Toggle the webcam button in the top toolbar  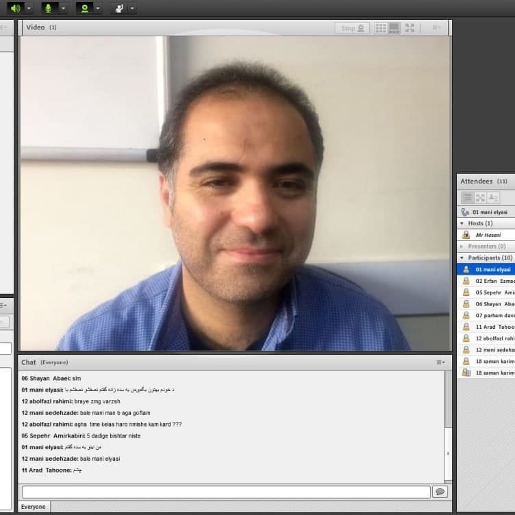coord(84,8)
